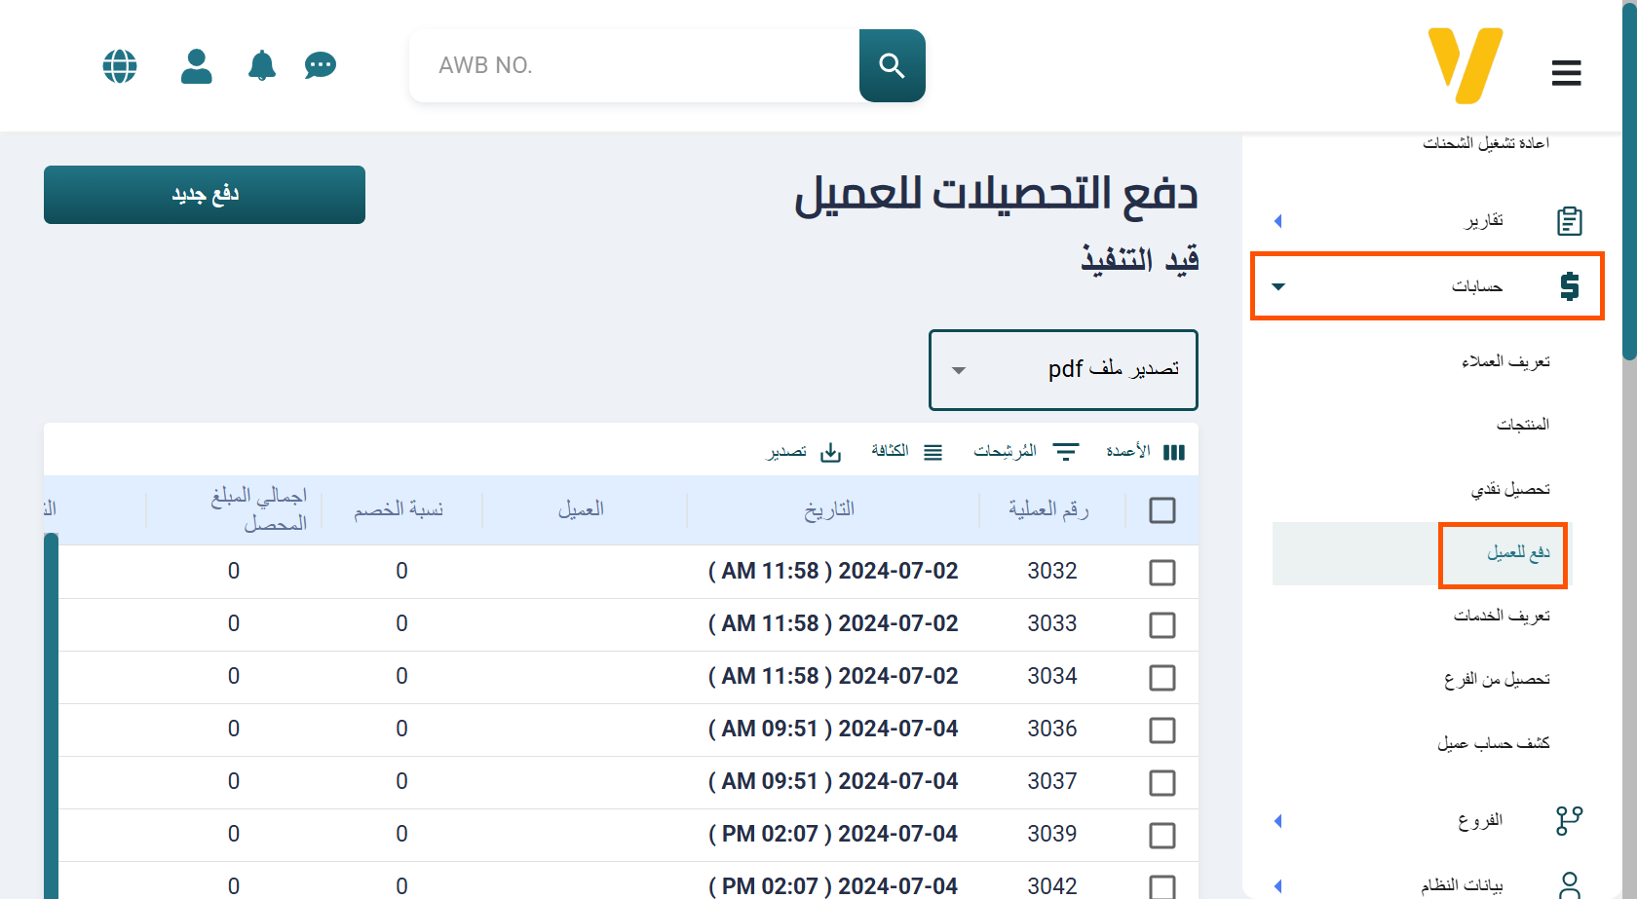Check the select-all header checkbox

pyautogui.click(x=1161, y=510)
